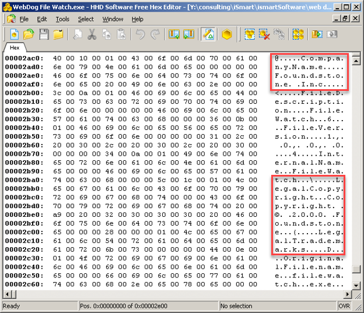Expand the Window menu
Screen dimensions: 364x313
click(x=113, y=19)
